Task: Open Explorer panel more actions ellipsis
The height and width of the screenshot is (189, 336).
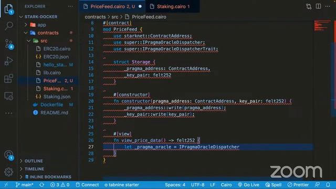Action: coord(70,6)
